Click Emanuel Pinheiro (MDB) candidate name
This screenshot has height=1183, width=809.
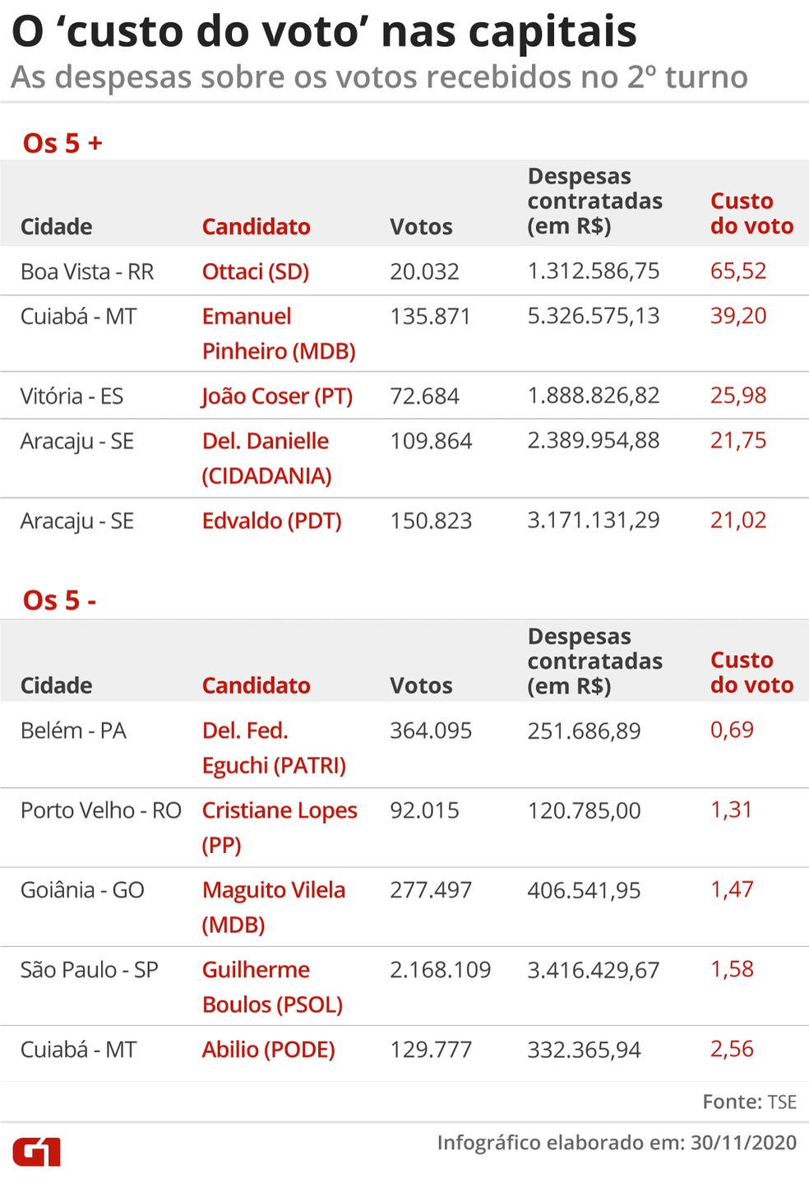(x=279, y=333)
